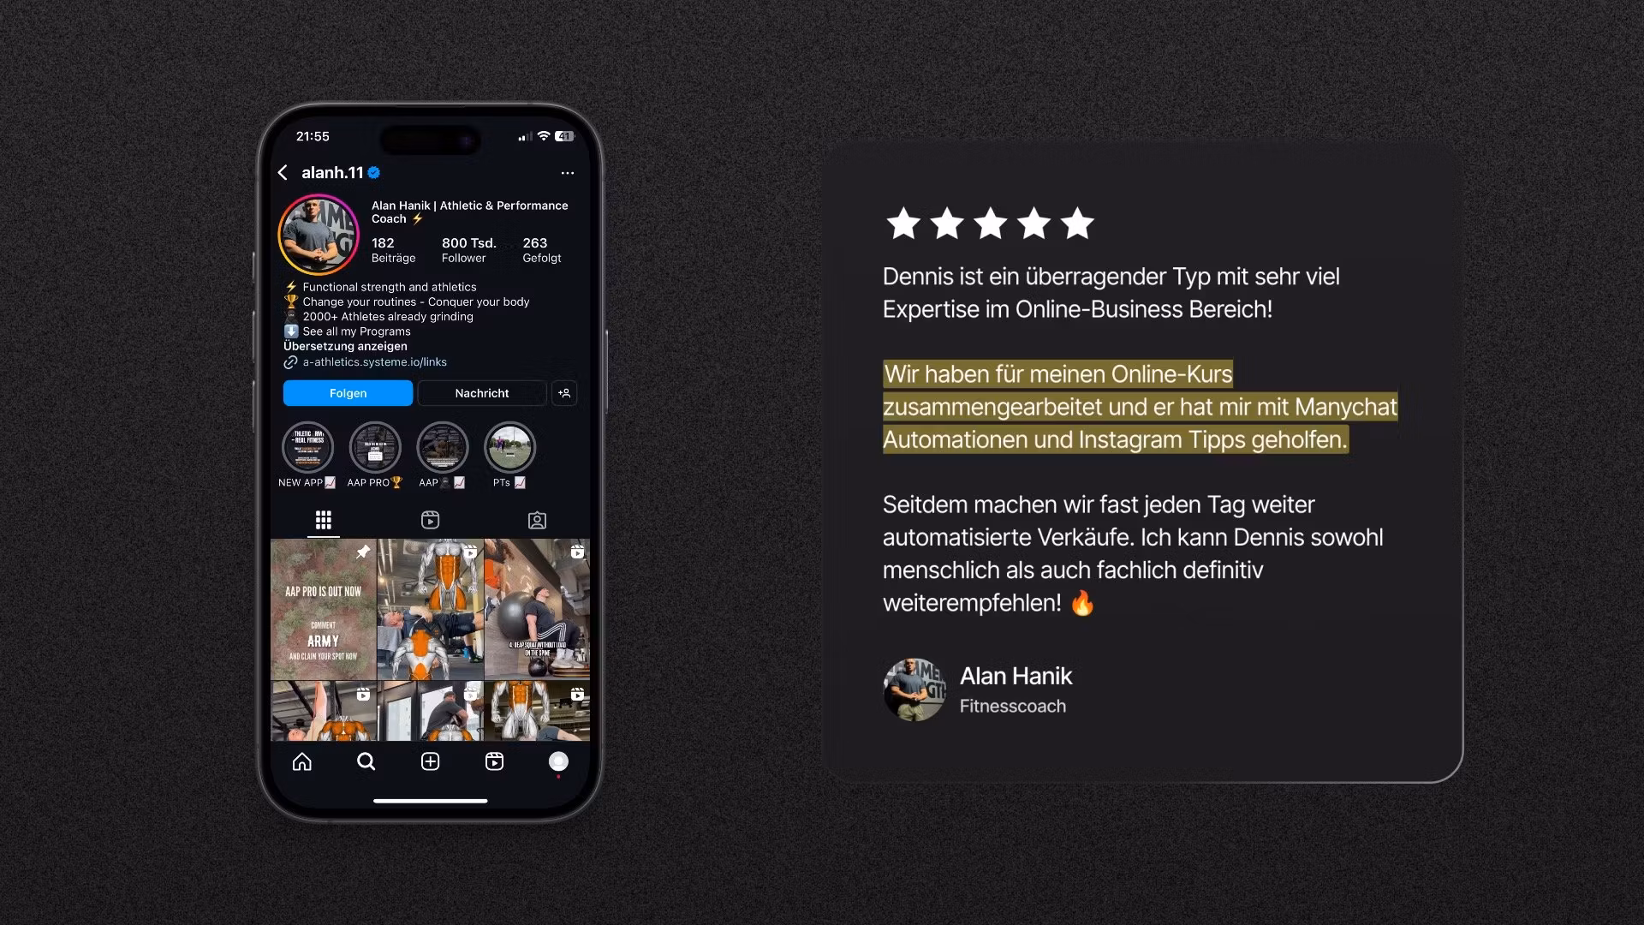Click the blue Folgen button
Image resolution: width=1644 pixels, height=925 pixels.
pyautogui.click(x=348, y=393)
